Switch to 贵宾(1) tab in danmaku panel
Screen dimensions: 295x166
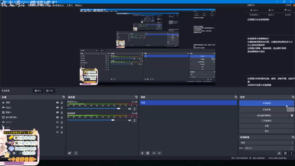pyautogui.click(x=271, y=15)
